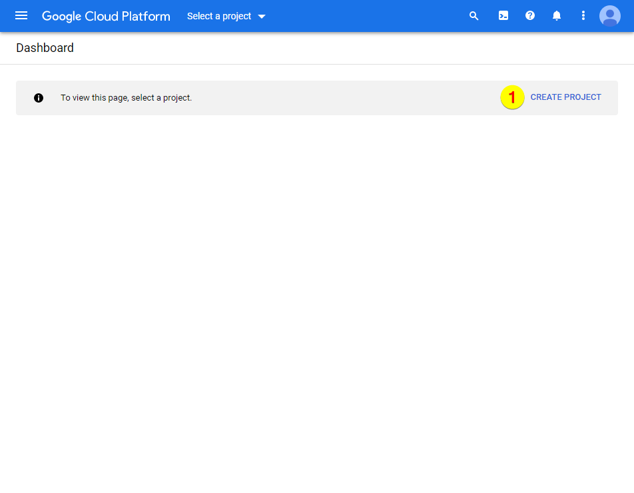Click the info icon in banner
The image size is (634, 493).
tap(39, 98)
